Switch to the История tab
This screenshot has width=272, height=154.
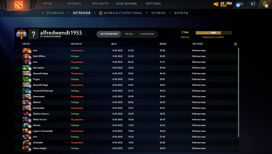point(82,13)
